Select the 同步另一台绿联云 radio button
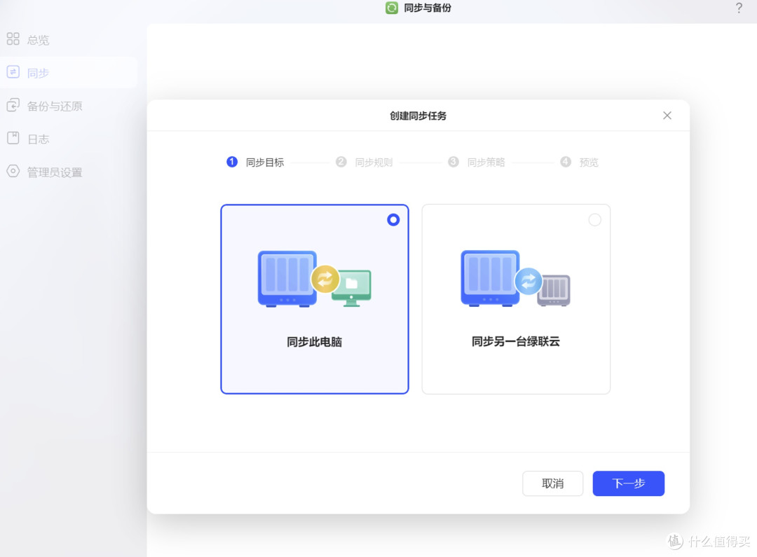Viewport: 757px width, 557px height. click(595, 220)
